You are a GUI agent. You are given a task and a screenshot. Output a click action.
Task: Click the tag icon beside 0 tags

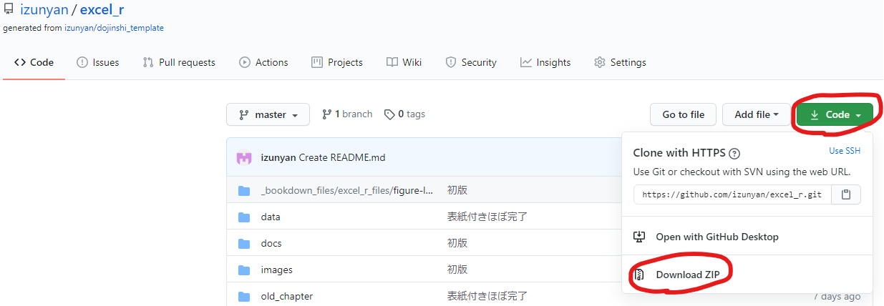pos(389,114)
